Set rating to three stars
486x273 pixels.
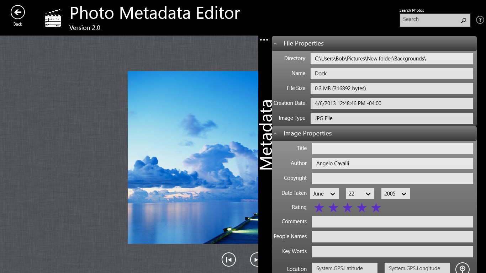pos(348,208)
